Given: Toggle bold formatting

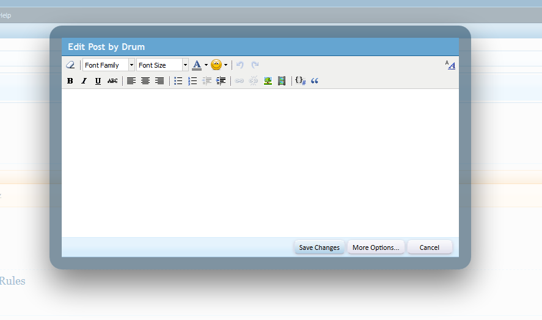Looking at the screenshot, I should tap(70, 80).
